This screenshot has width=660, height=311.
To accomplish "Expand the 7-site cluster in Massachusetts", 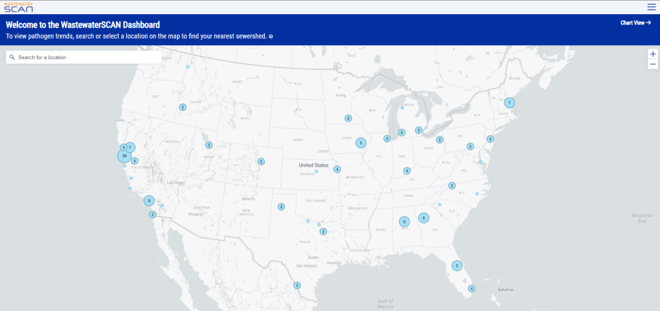I will click(509, 102).
